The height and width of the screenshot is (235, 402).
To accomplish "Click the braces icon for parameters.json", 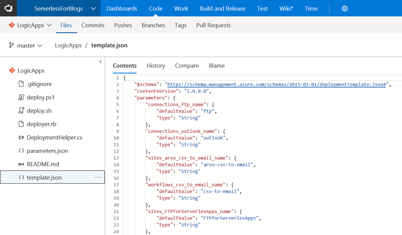I will (x=21, y=151).
